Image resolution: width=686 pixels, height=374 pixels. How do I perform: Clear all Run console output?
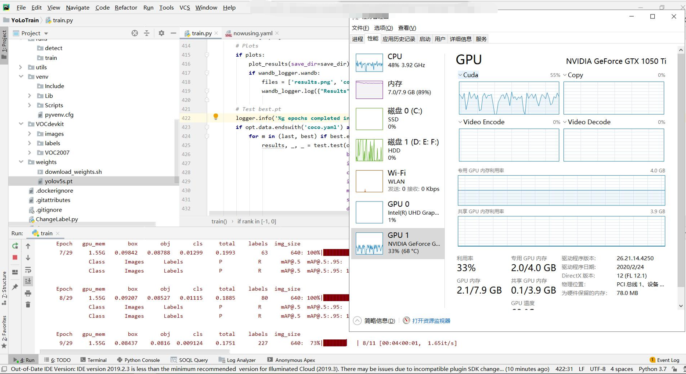click(28, 305)
